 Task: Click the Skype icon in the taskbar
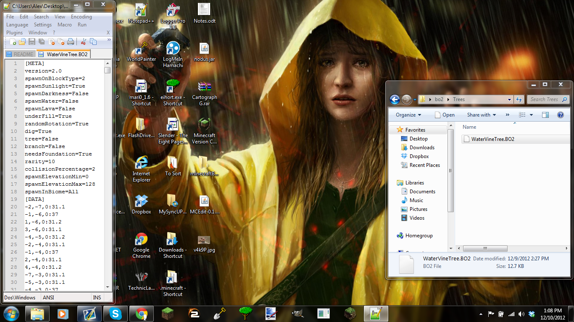click(x=116, y=314)
